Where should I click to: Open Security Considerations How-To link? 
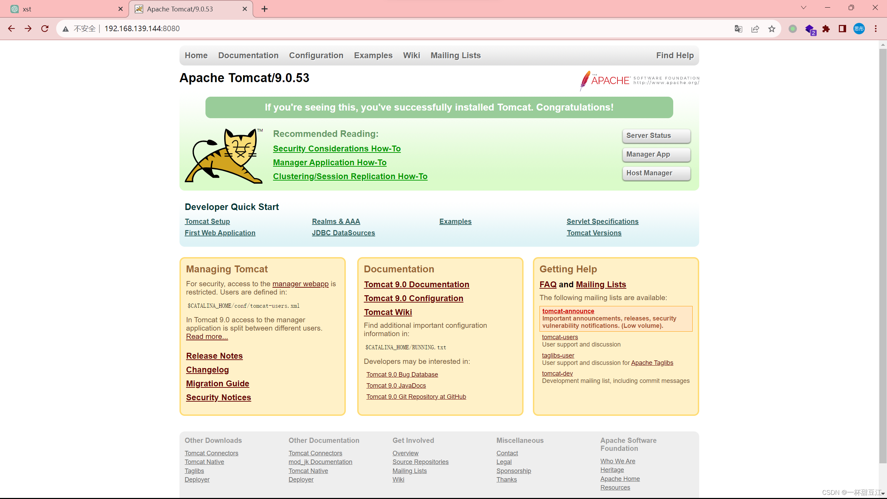(336, 149)
